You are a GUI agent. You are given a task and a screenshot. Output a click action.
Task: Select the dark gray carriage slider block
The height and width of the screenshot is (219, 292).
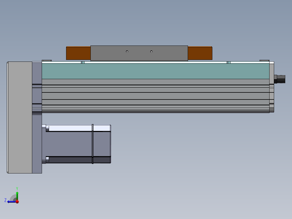click(x=139, y=53)
